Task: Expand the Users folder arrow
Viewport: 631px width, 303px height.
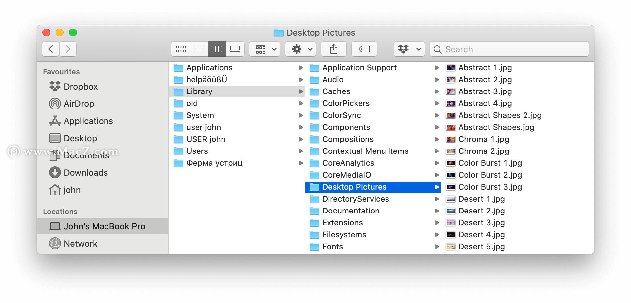Action: 301,151
